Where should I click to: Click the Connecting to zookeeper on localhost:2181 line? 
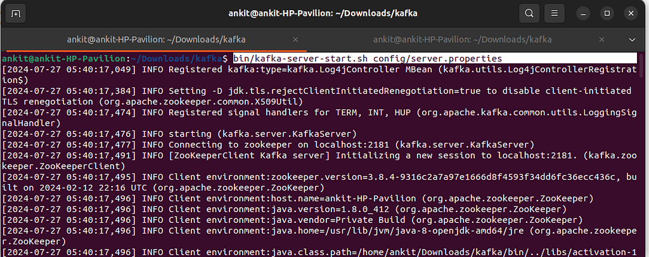click(268, 144)
